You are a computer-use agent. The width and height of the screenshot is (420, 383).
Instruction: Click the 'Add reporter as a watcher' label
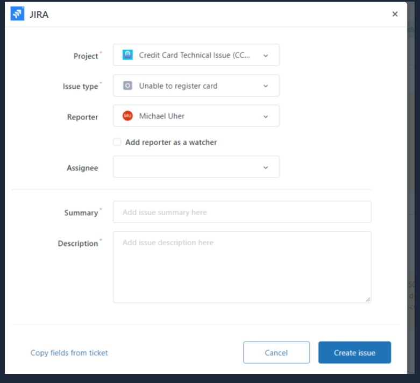coord(171,143)
